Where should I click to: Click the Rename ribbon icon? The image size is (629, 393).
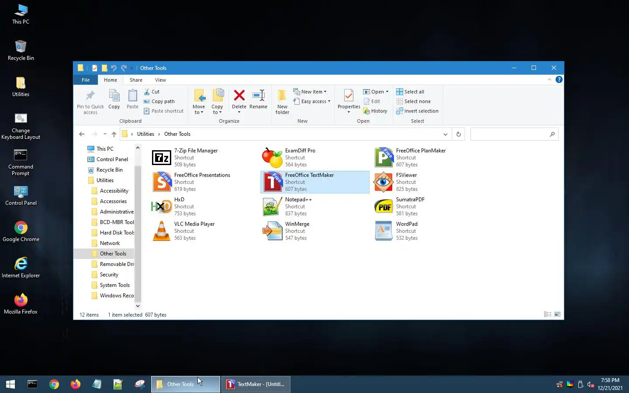pos(259,95)
